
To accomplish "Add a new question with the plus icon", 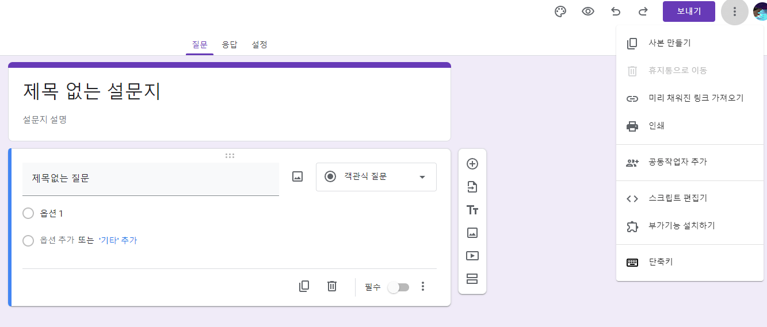I will coord(472,164).
